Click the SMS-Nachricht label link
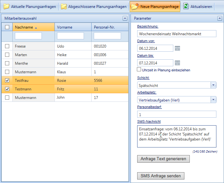 point(149,122)
